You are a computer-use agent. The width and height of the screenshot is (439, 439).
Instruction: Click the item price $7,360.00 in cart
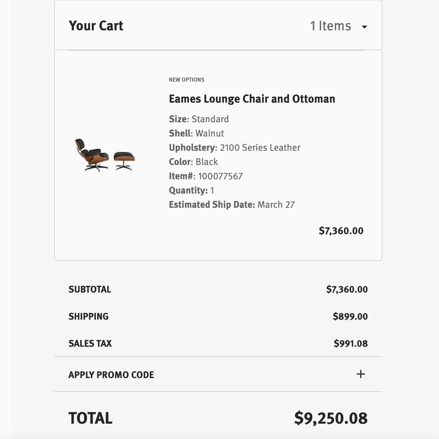coord(341,231)
